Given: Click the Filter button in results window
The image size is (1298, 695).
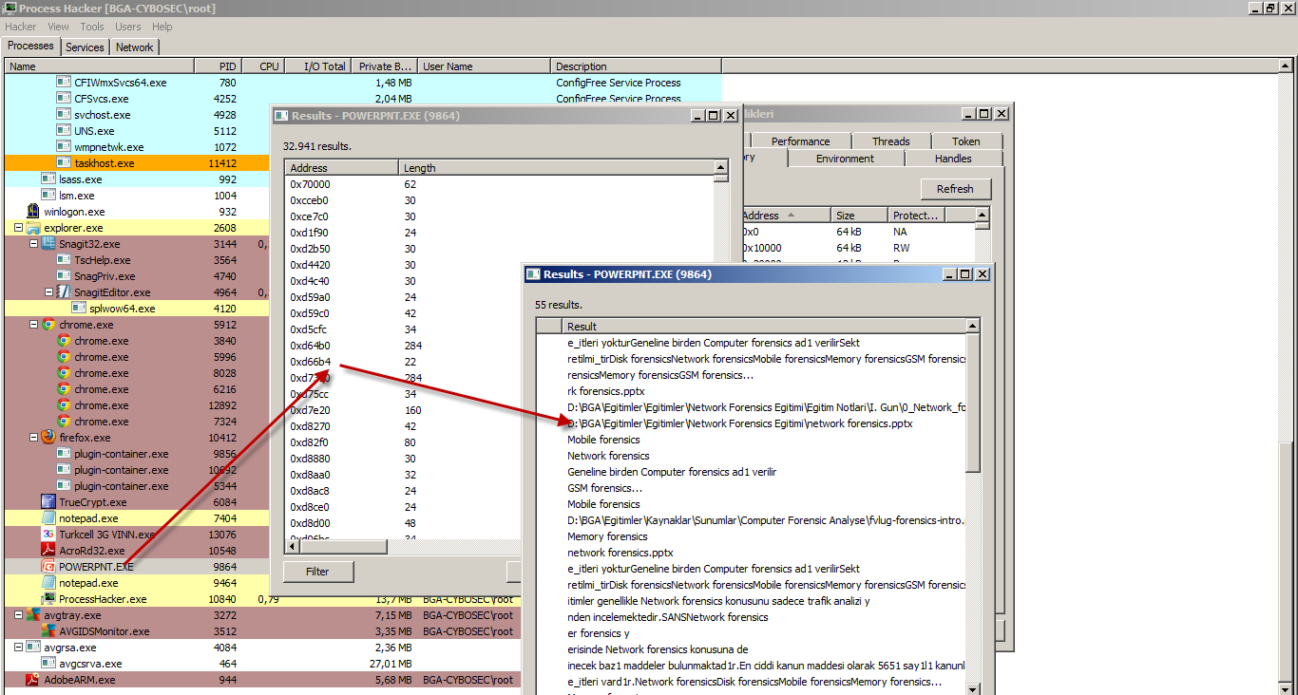Looking at the screenshot, I should click(317, 572).
